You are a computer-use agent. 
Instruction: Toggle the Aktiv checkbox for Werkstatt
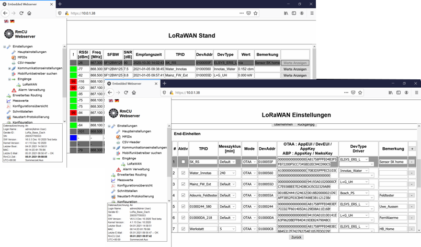pos(183,229)
